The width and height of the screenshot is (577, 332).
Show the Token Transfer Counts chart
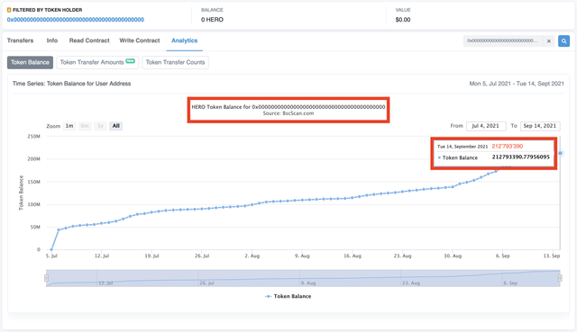[x=175, y=62]
